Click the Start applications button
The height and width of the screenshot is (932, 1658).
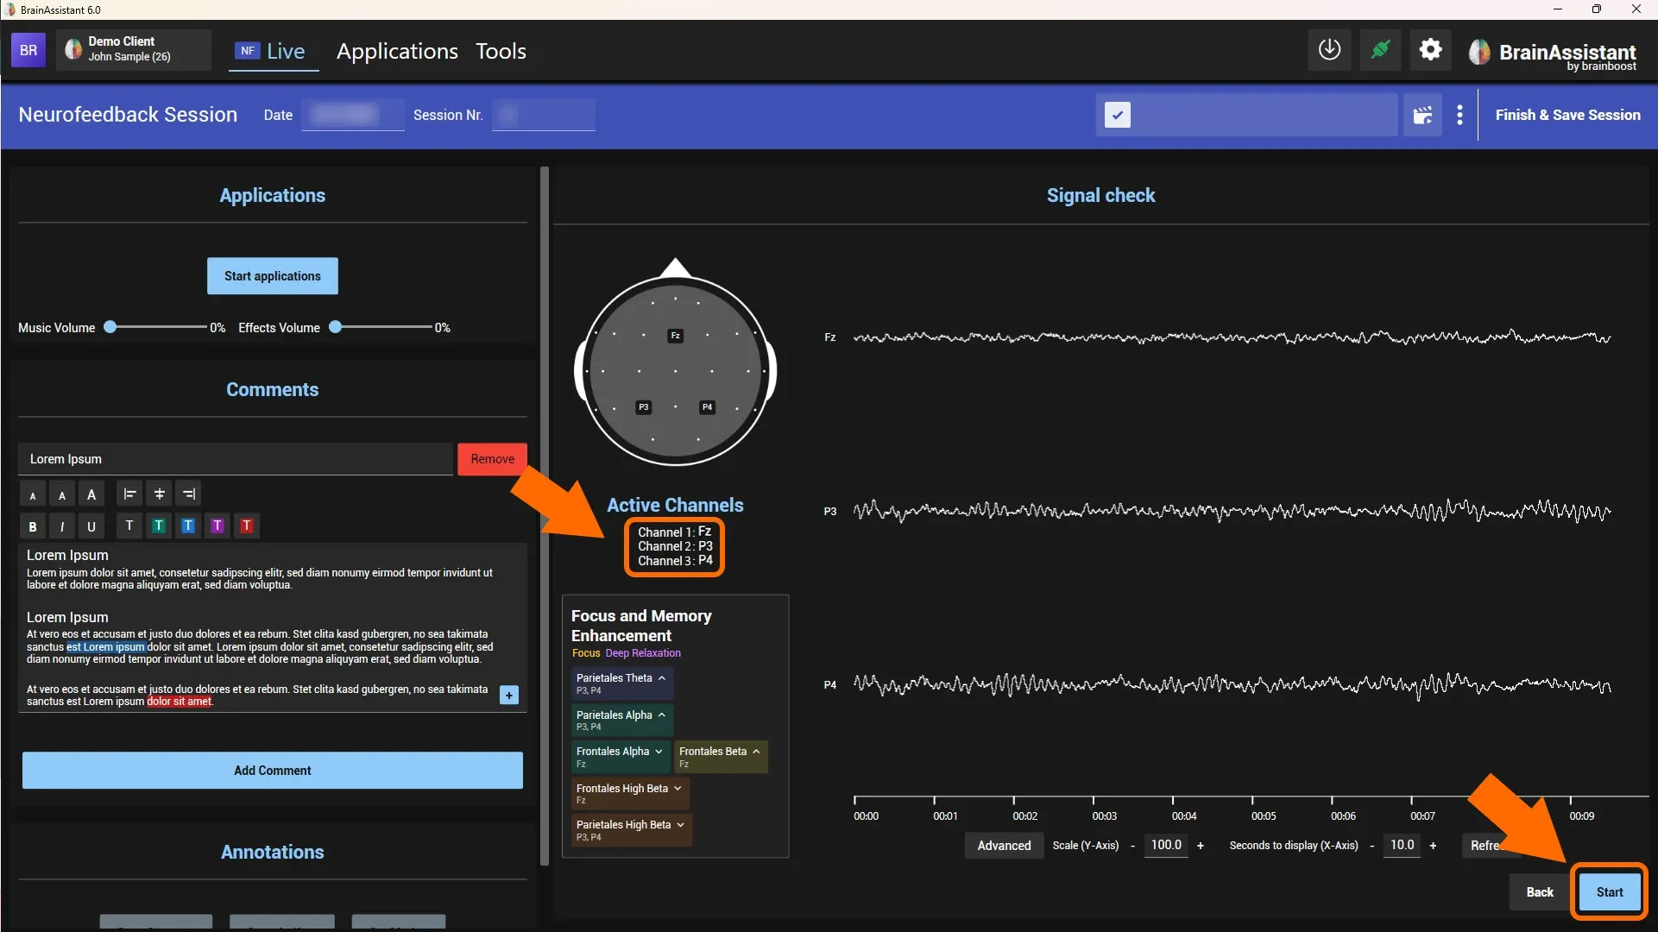pyautogui.click(x=273, y=276)
